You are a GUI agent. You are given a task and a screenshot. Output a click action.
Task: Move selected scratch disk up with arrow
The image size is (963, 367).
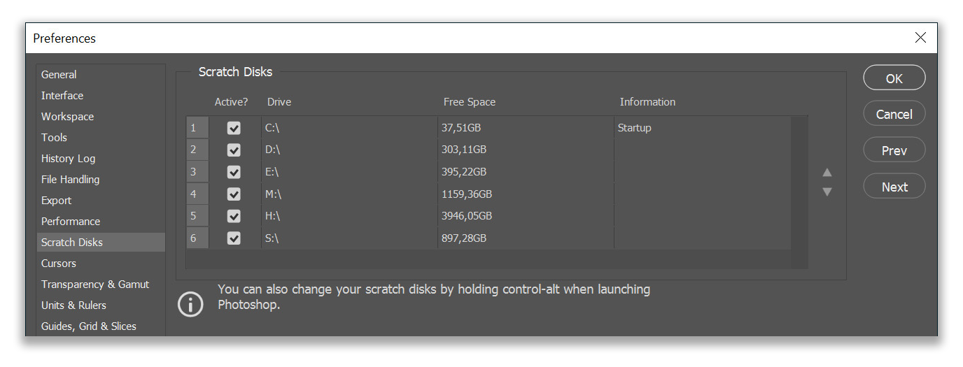click(x=827, y=173)
